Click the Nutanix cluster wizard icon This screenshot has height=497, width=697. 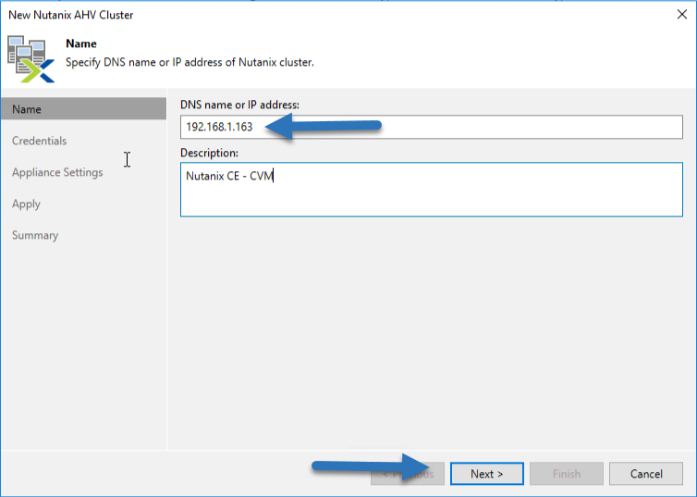click(x=31, y=59)
